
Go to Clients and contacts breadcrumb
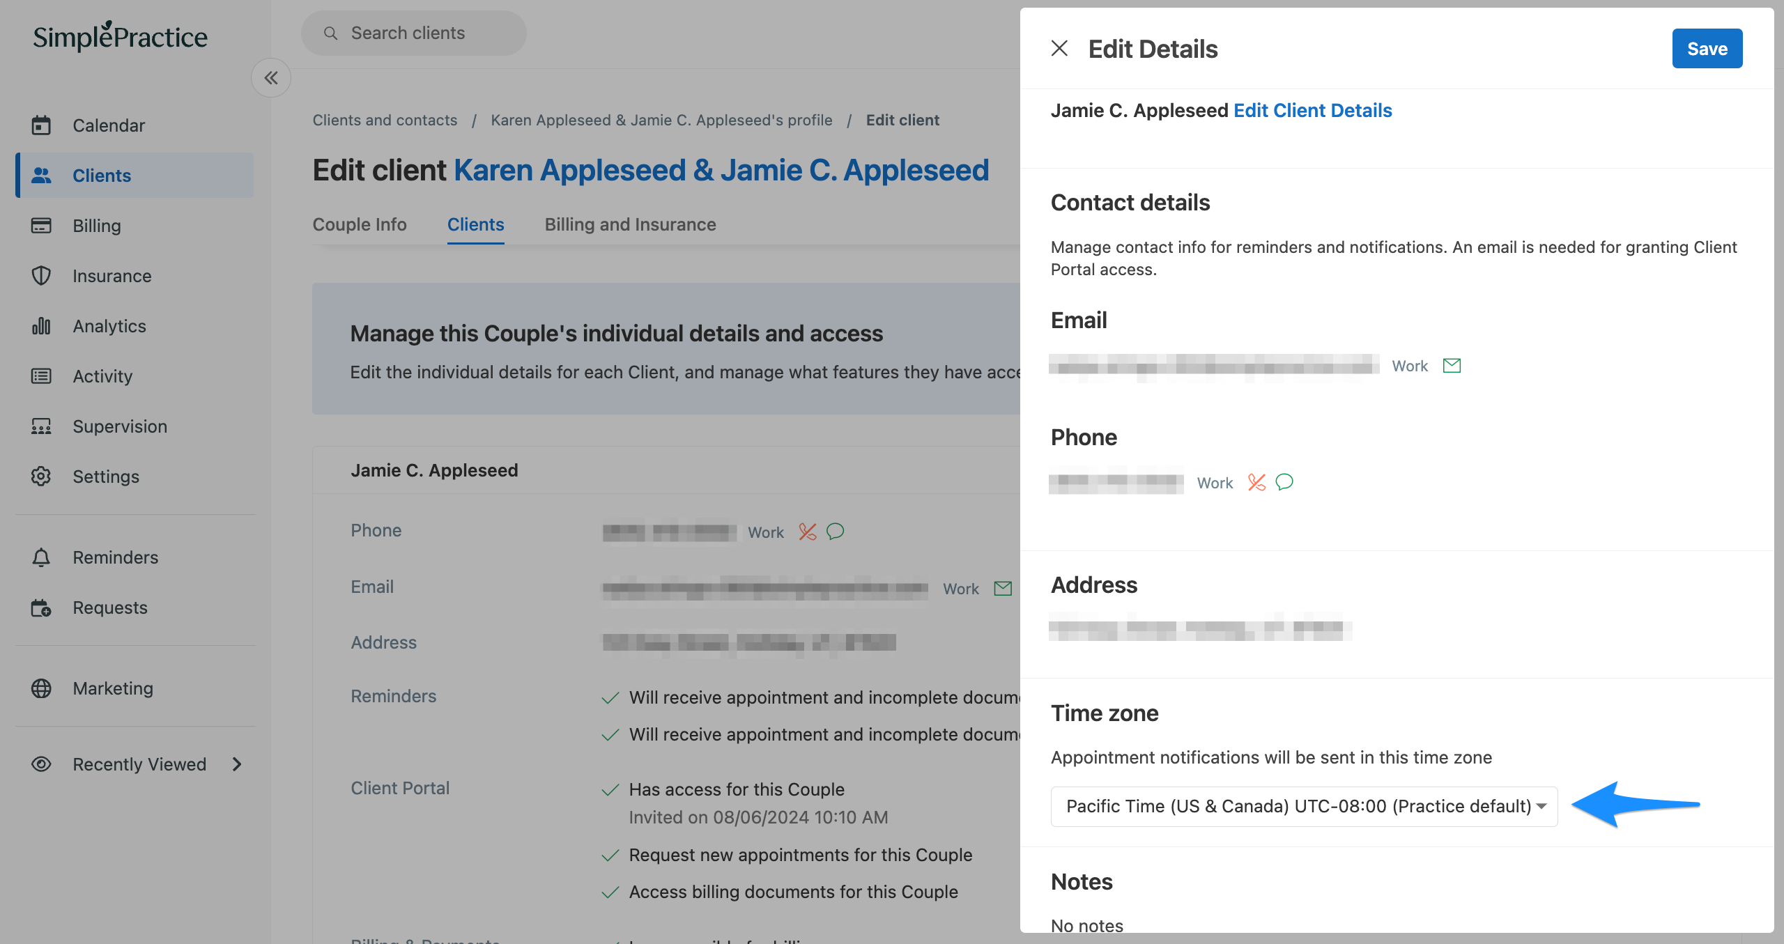(385, 120)
